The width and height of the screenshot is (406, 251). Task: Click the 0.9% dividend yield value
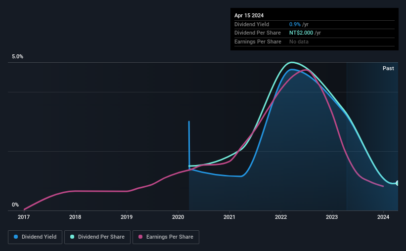coord(295,24)
